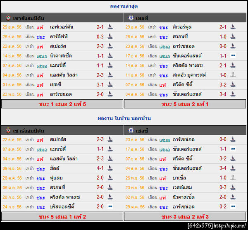This screenshot has height=230, width=248.
Task: Click the opponent name 'บริสตอลซิตี้'
Action: [x=62, y=206]
